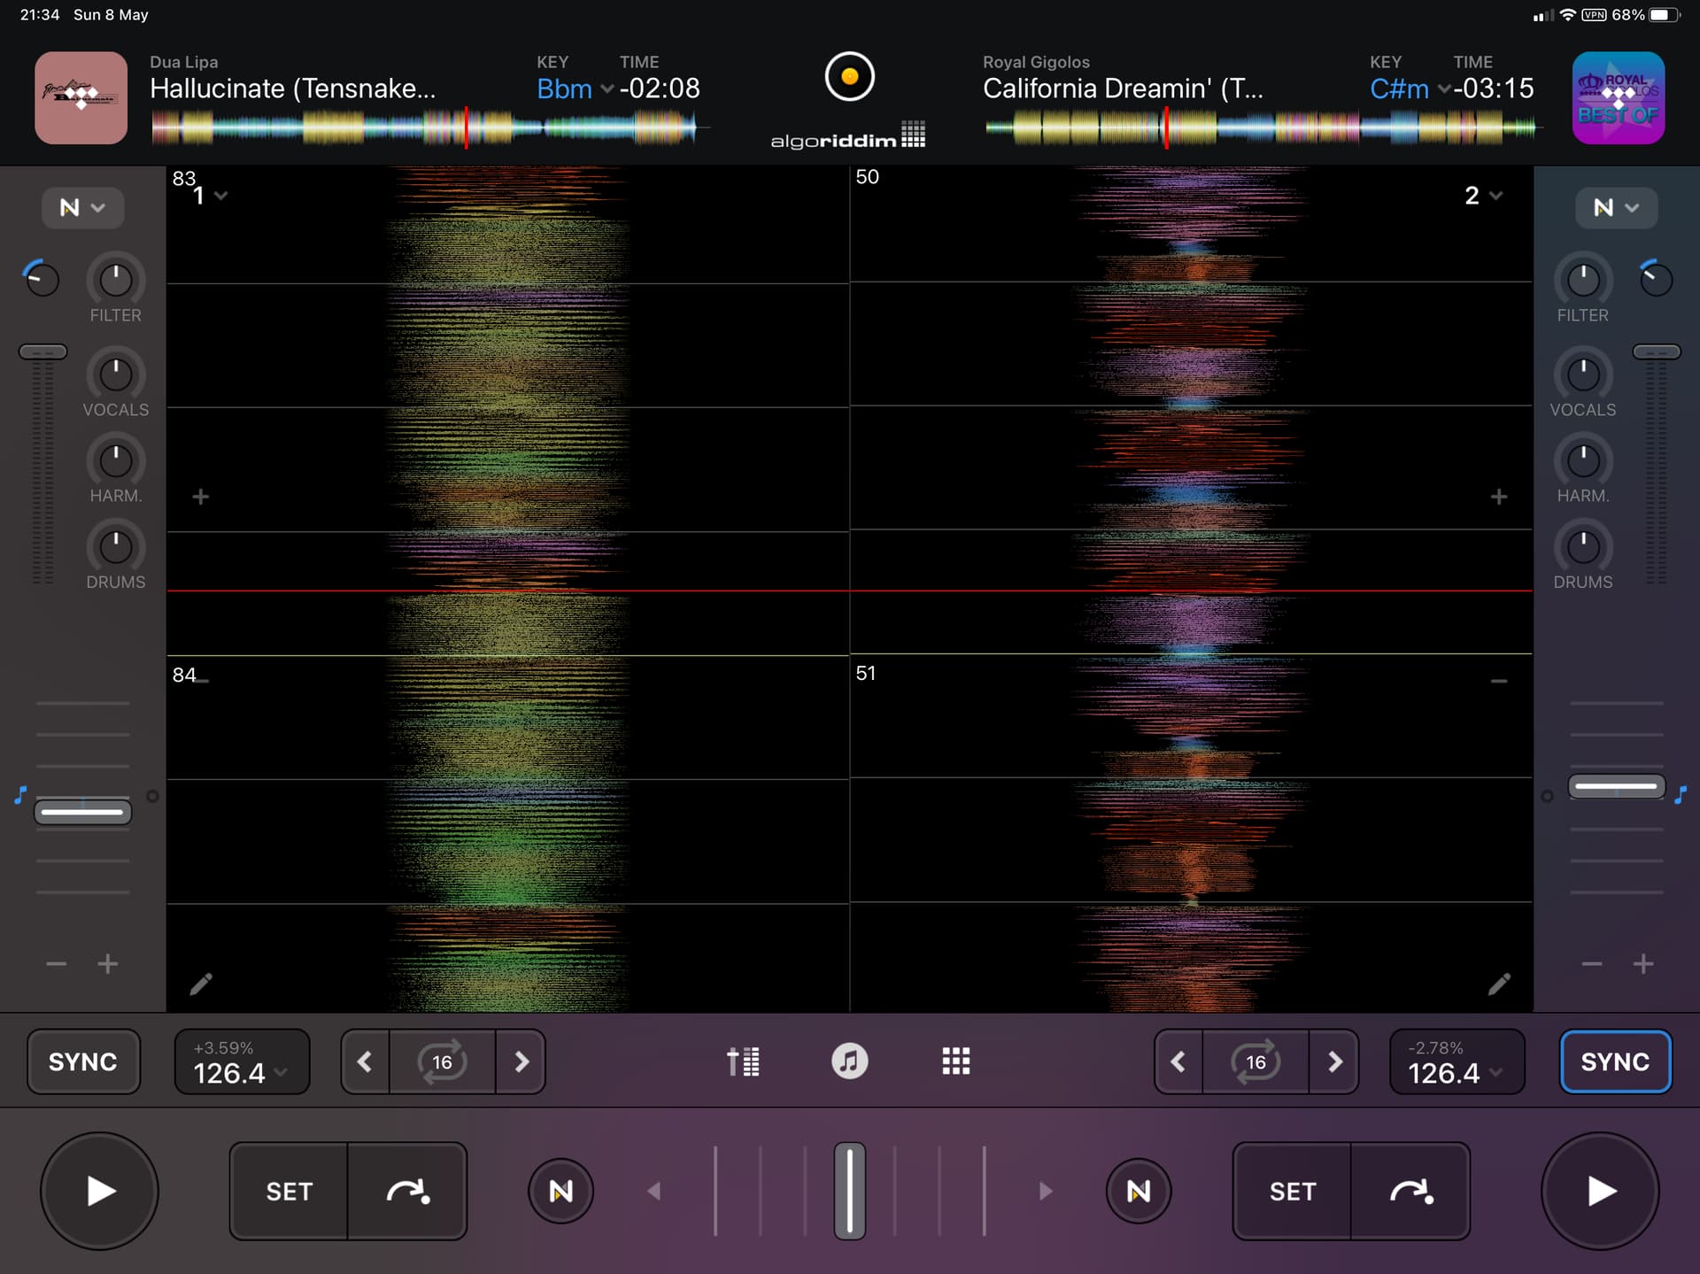
Task: Open the left deck loop control
Action: tap(442, 1062)
